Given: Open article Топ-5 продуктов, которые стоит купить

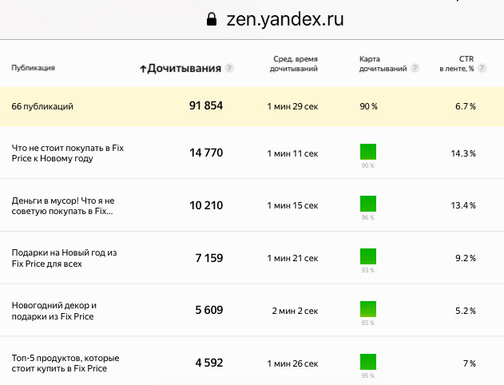Looking at the screenshot, I should click(65, 363).
